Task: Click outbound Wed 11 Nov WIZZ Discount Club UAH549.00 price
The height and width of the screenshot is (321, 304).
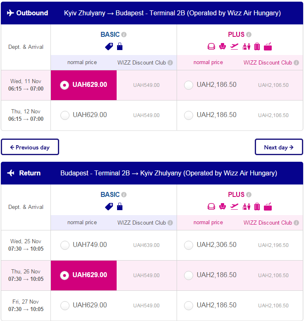Action: 146,85
